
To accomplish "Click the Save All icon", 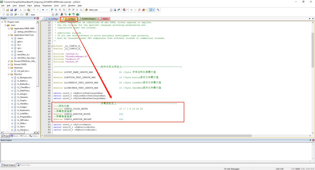I will click(15, 10).
